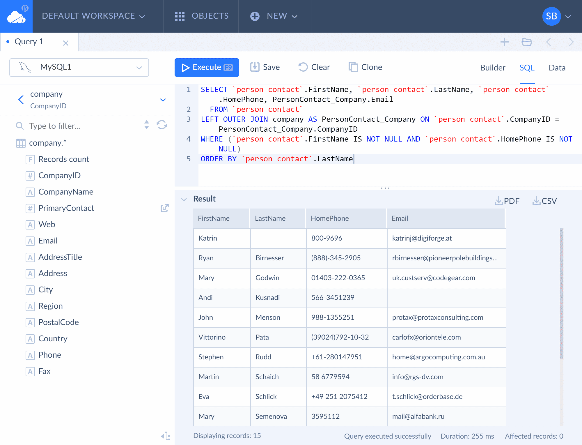Export the result to CSV
Viewport: 582px width, 445px height.
[x=544, y=201]
